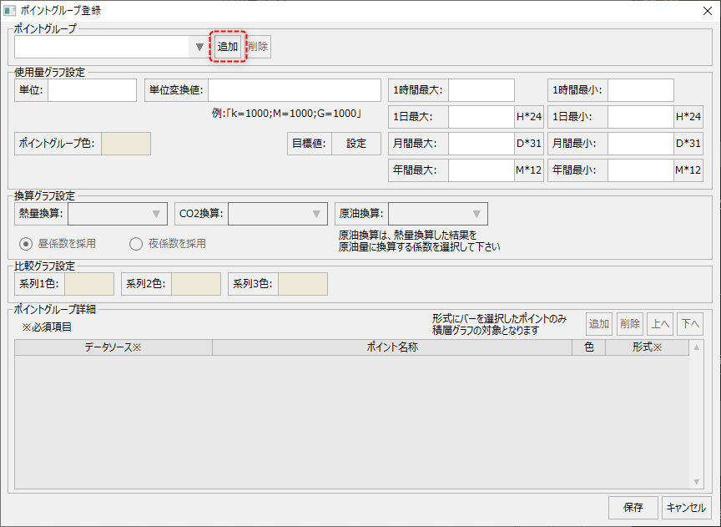Pick a color for 系列1色
The width and height of the screenshot is (721, 527).
coord(88,283)
